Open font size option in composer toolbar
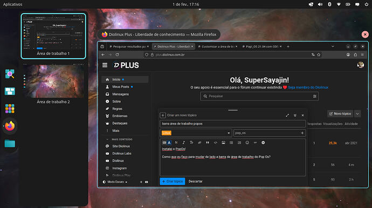The width and height of the screenshot is (372, 208). point(191,142)
